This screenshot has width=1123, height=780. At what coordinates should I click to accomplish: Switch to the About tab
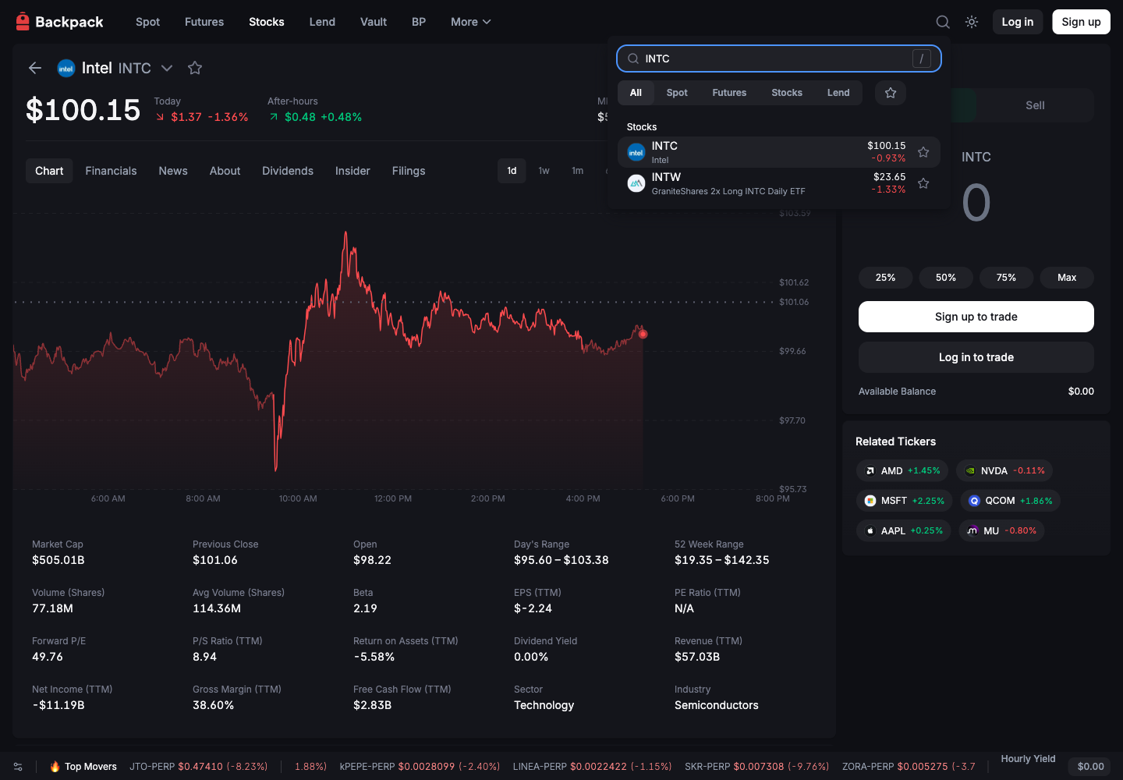coord(225,171)
